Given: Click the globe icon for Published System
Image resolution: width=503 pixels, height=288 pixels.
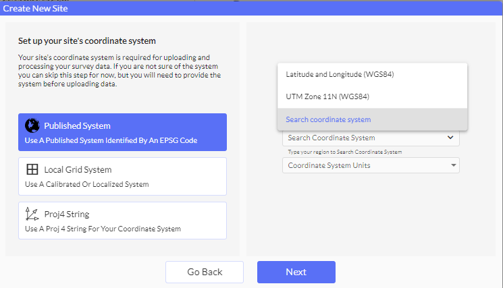Looking at the screenshot, I should 32,125.
